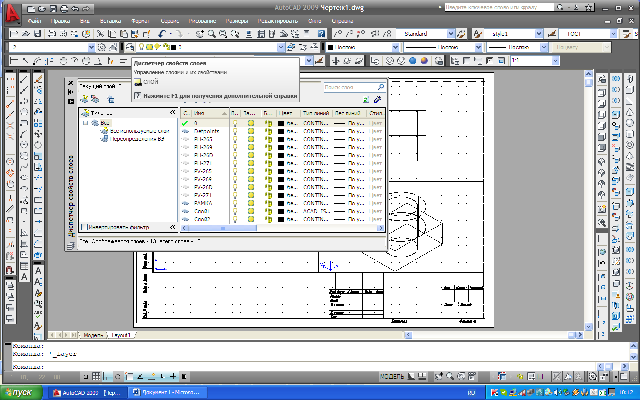Select filter Все используемые слои
This screenshot has height=400, width=640.
[x=139, y=131]
